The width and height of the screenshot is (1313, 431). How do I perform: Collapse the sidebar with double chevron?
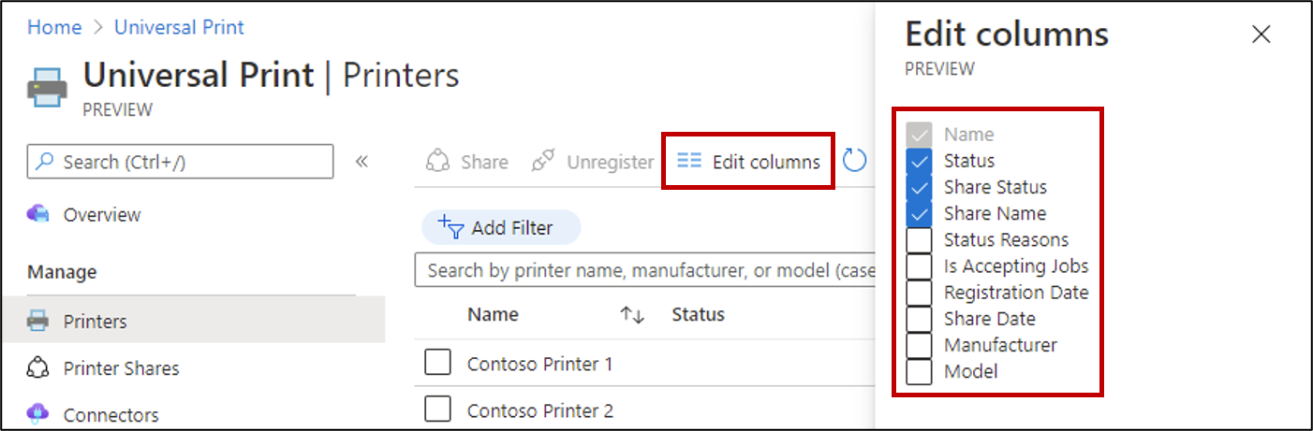point(361,162)
